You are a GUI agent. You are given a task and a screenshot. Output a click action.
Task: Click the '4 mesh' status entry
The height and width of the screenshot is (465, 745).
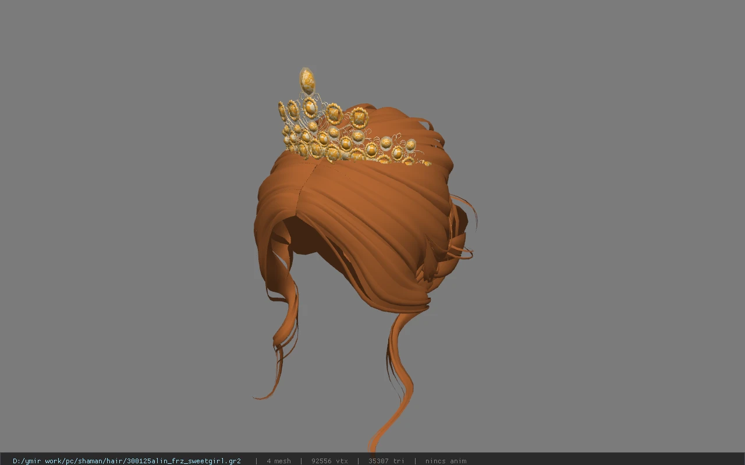point(279,461)
